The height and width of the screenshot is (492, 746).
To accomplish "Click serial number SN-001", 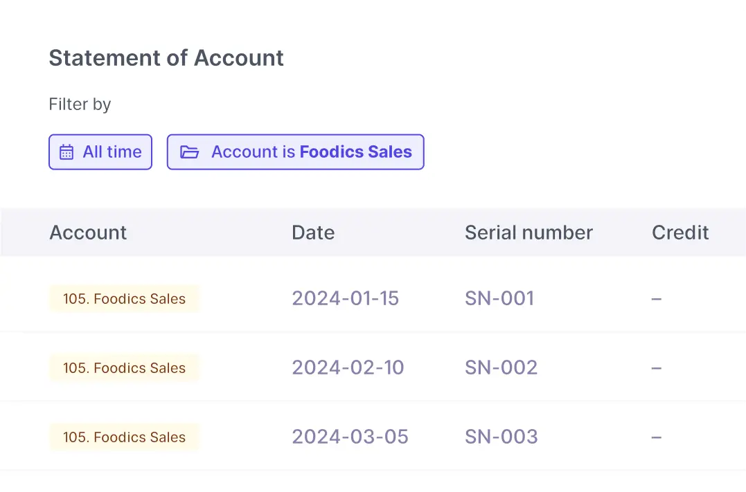I will click(x=499, y=298).
